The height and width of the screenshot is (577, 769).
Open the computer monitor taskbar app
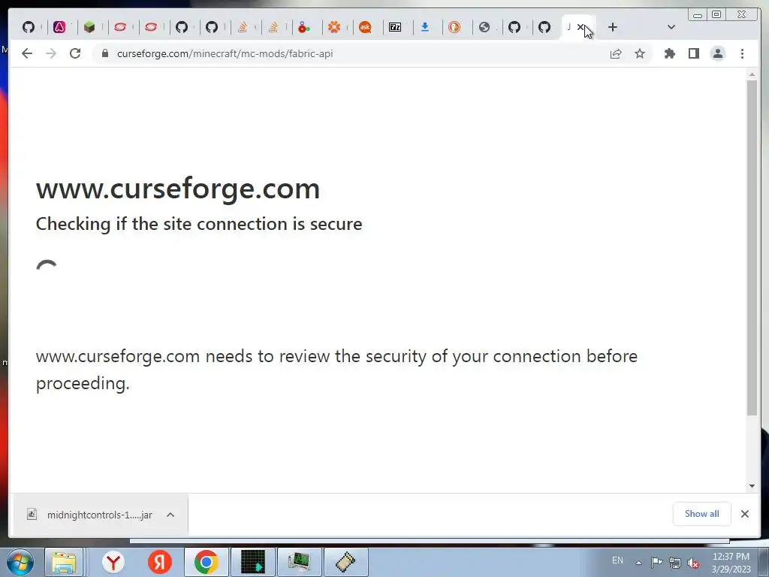click(x=299, y=562)
